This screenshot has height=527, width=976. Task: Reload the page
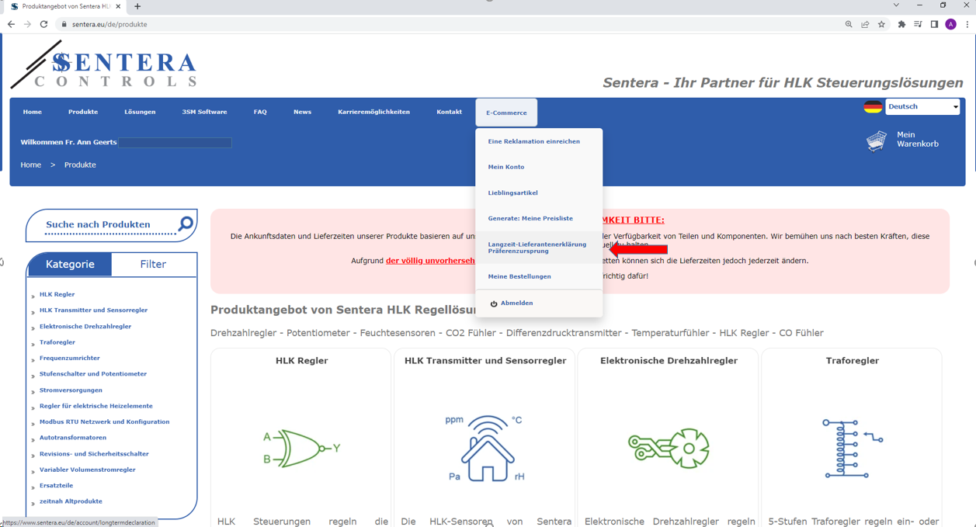click(x=43, y=24)
